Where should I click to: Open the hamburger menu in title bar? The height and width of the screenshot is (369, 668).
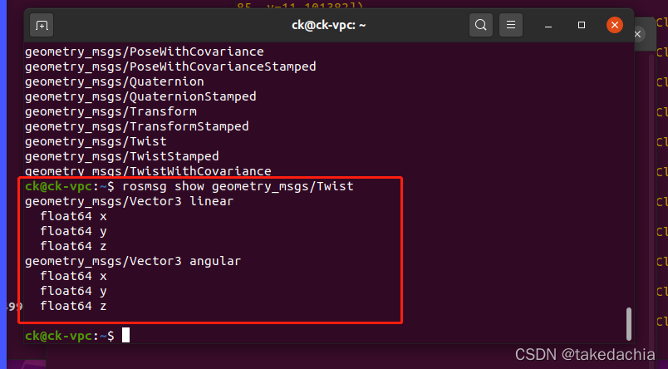click(x=512, y=25)
